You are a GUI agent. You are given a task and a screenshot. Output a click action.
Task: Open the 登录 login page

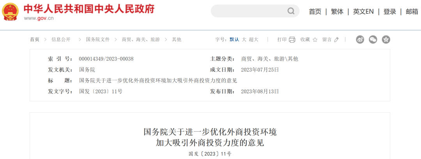389,12
